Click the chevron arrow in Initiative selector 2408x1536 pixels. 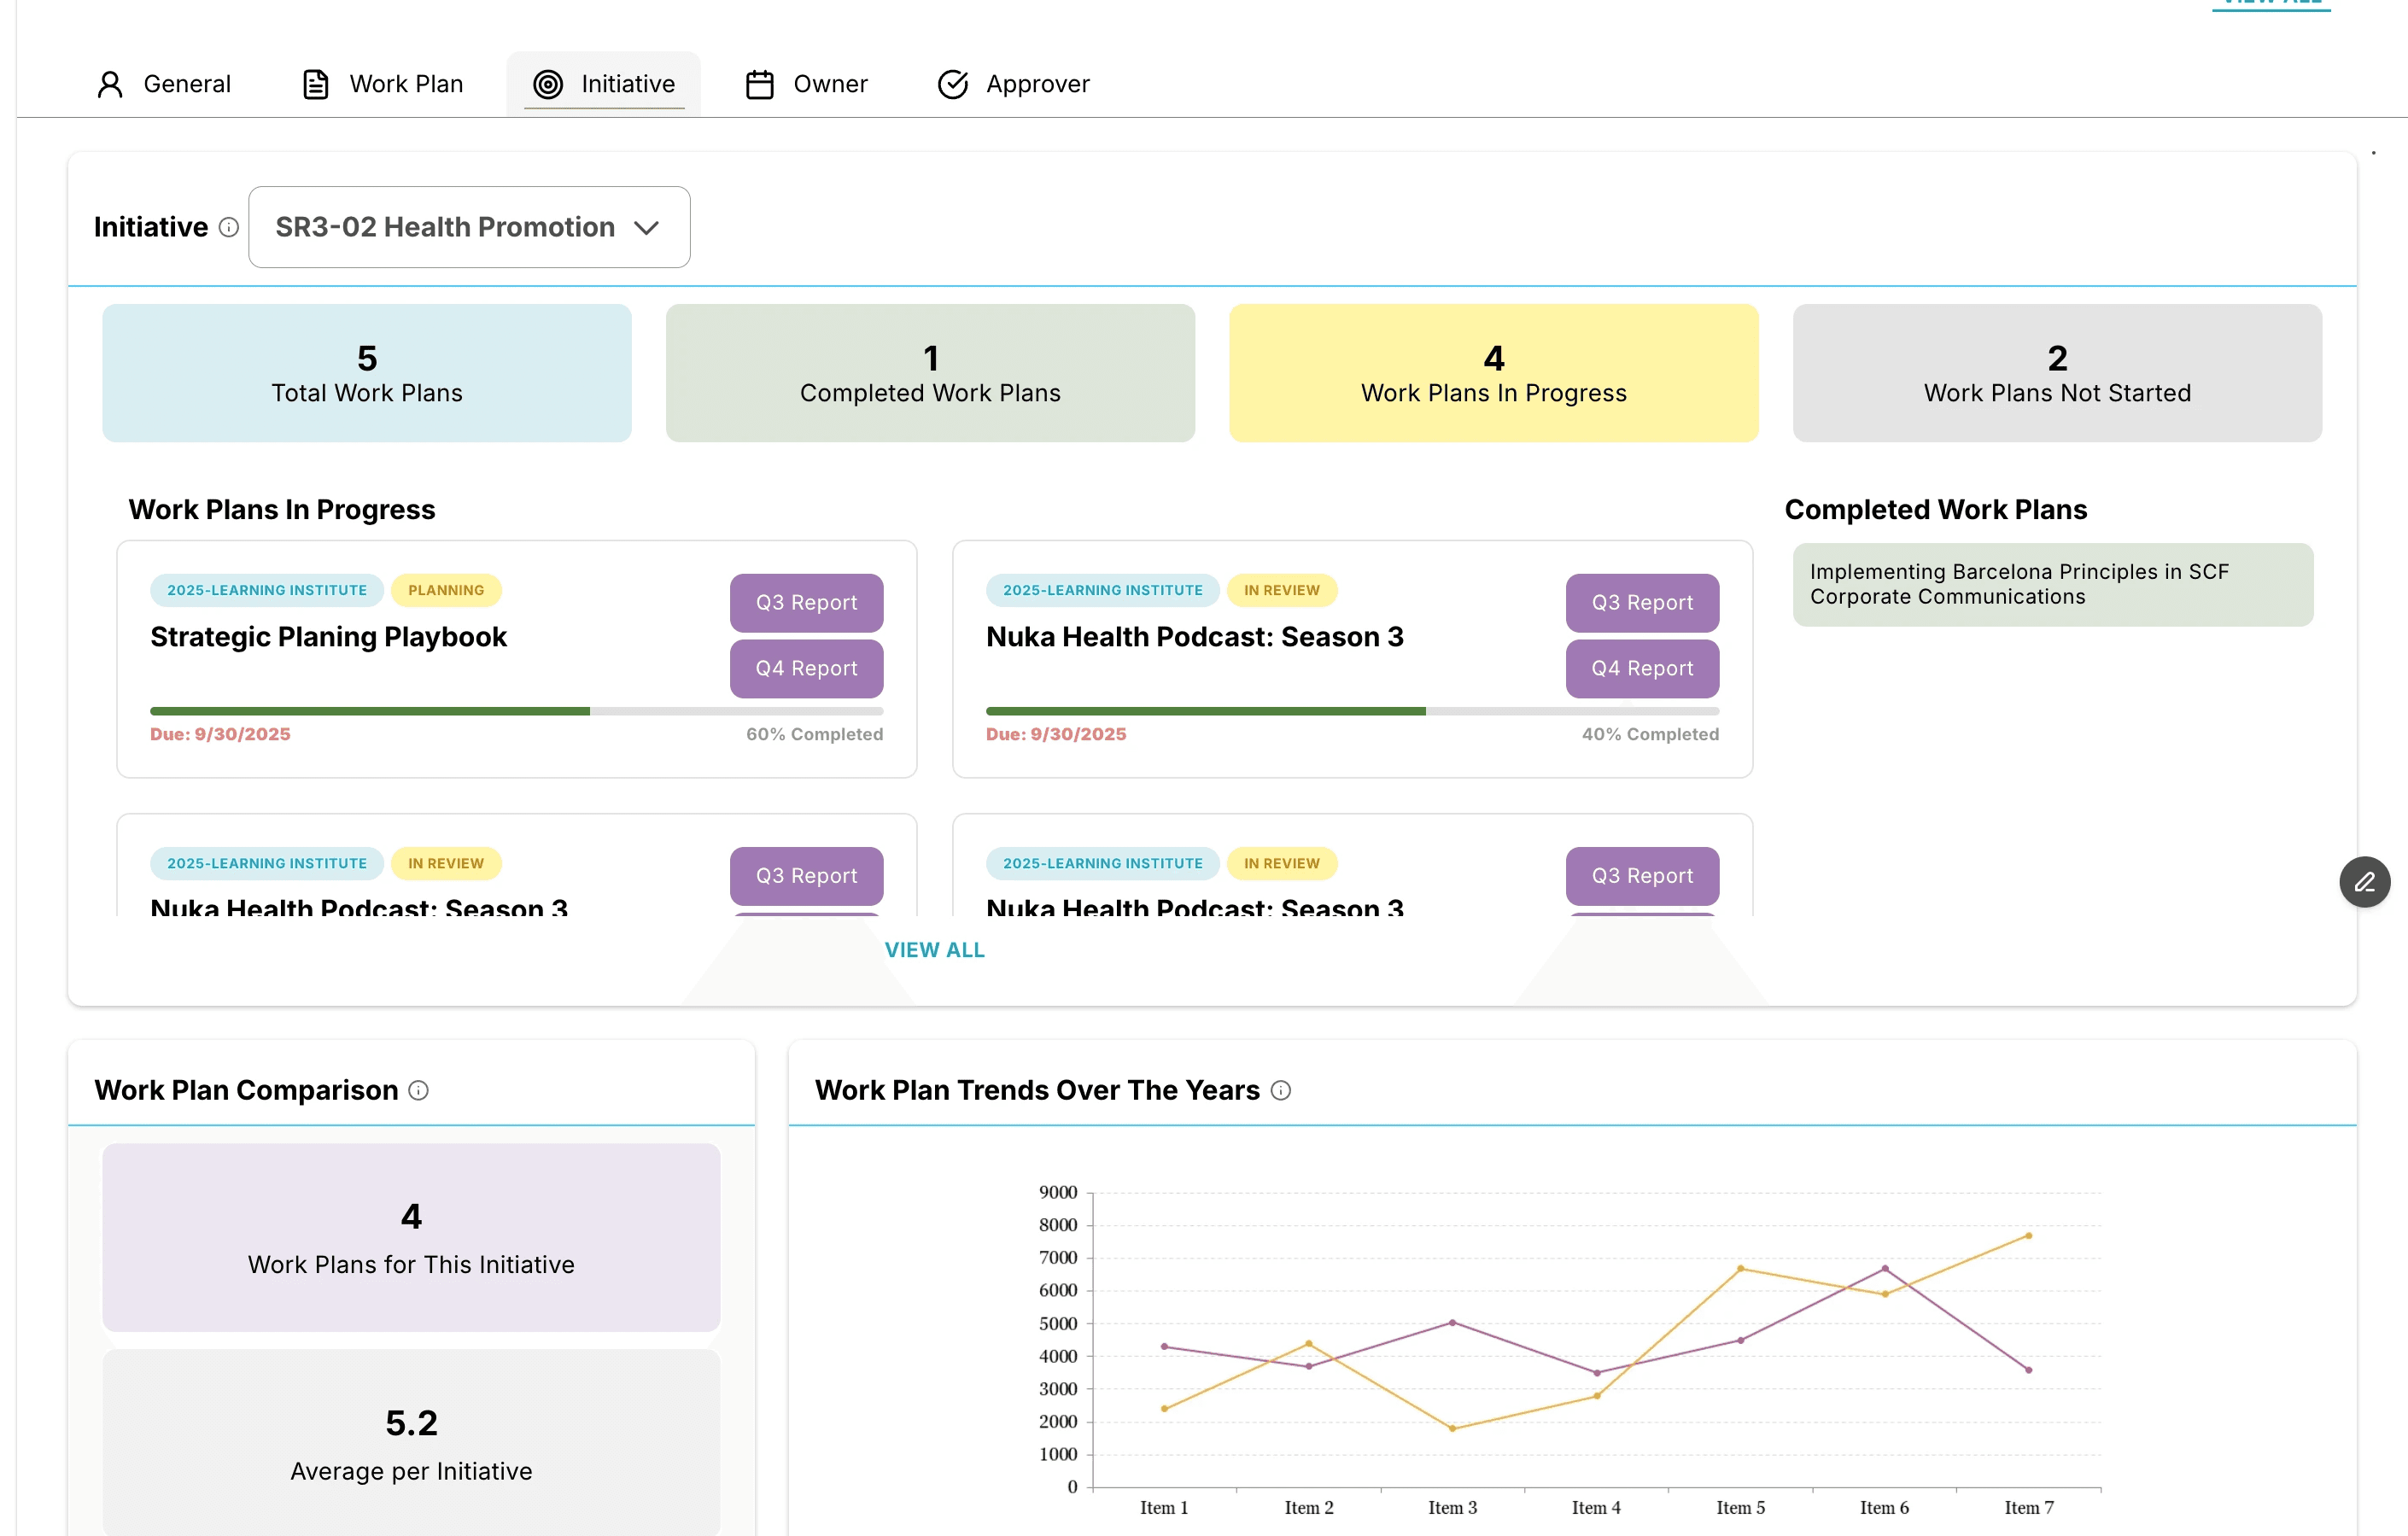(647, 228)
